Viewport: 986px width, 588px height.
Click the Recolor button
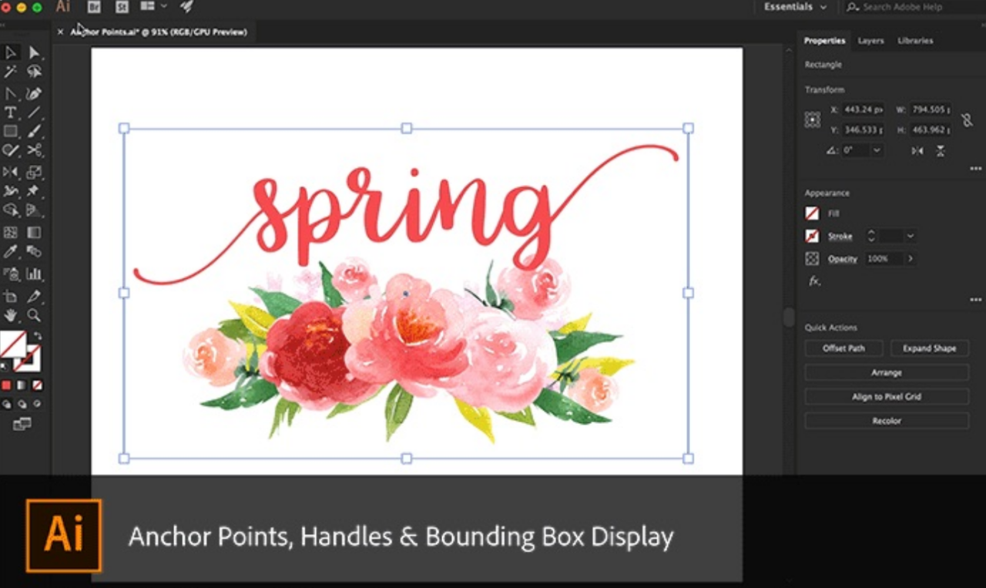887,421
